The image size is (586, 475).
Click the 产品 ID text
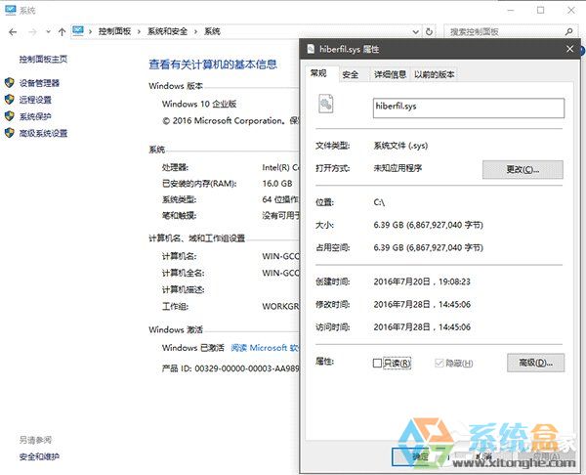pos(230,368)
